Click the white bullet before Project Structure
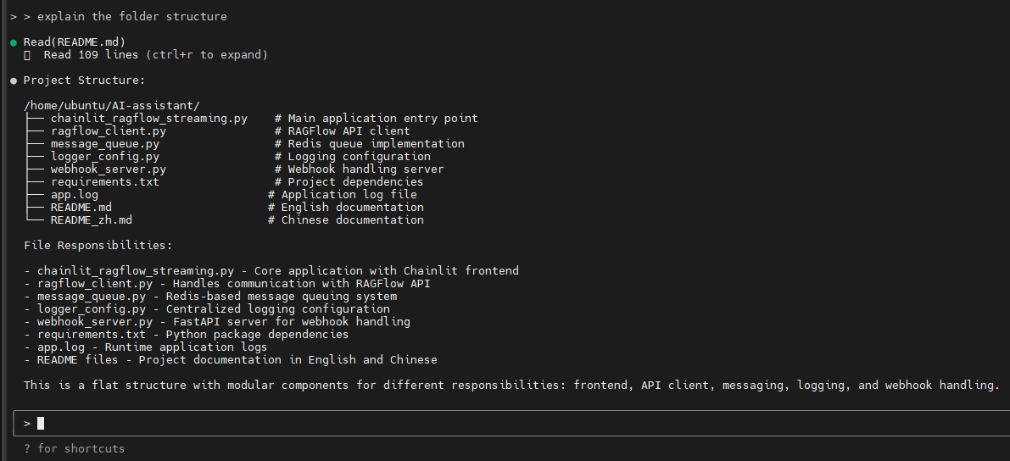Viewport: 1010px width, 461px height. coord(14,81)
